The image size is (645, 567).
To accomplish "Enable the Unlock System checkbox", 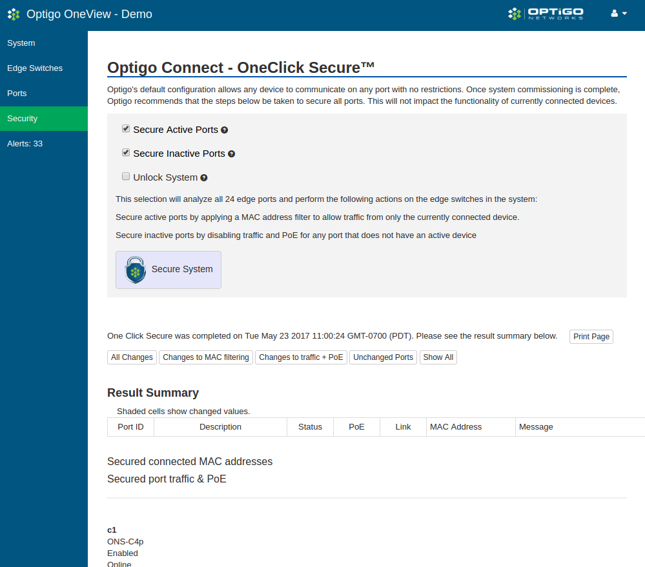I will [126, 177].
